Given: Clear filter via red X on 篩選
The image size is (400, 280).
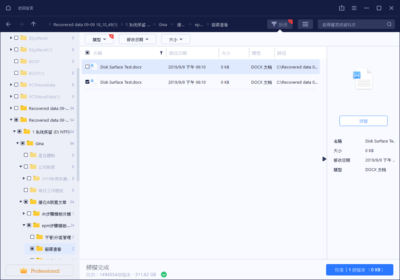Looking at the screenshot, I should point(290,22).
